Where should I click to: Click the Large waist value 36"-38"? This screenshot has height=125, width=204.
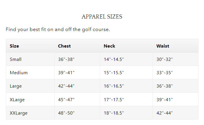165,86
